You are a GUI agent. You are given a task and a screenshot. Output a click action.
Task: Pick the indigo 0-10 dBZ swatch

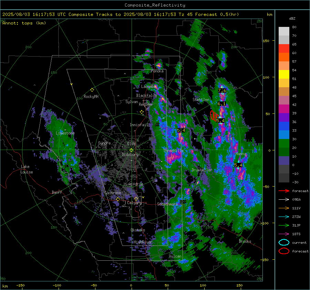pyautogui.click(x=284, y=161)
